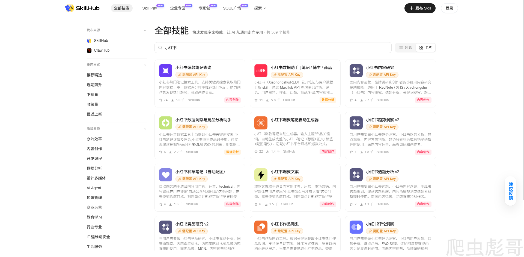Sort by 下载量
Viewport: 524px width, 257px height.
93,95
